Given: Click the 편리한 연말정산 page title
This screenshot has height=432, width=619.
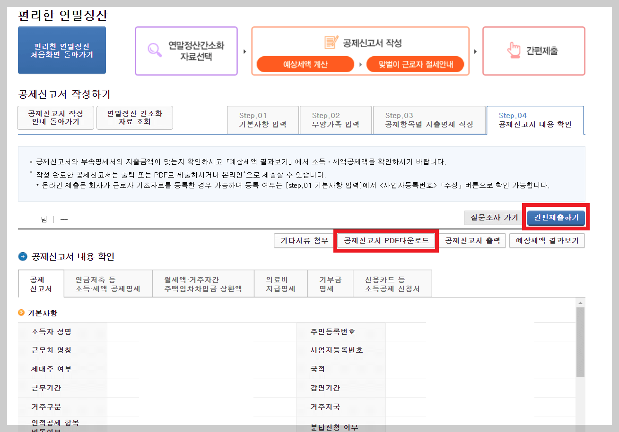Looking at the screenshot, I should (x=63, y=15).
